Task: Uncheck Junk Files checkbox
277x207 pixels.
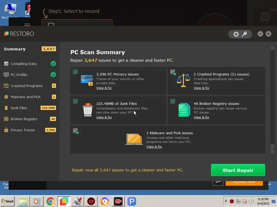Action: click(x=75, y=101)
